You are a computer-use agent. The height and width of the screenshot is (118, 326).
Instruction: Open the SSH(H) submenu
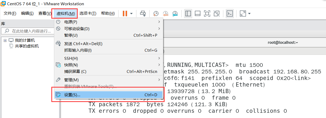[x=108, y=58]
